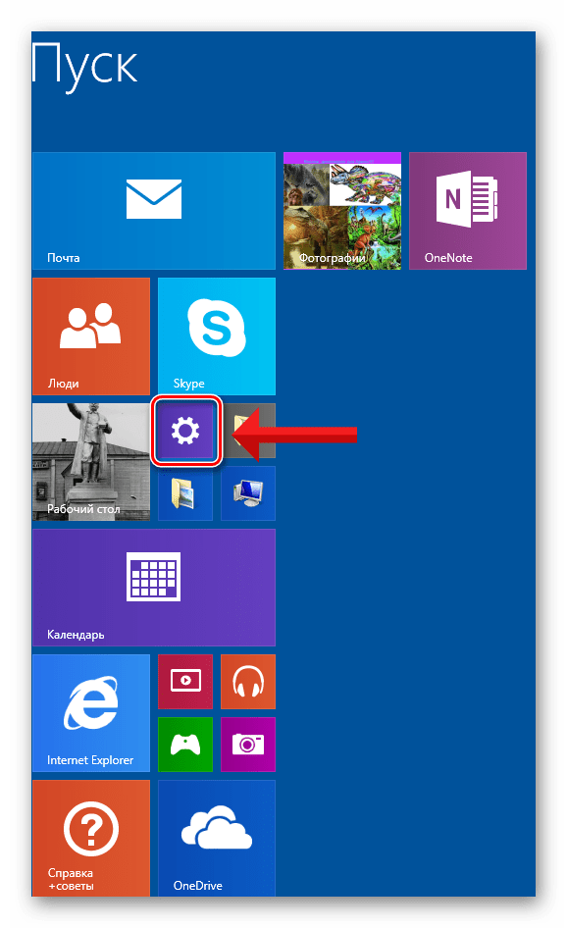Open the Фотографии photos tile
Screen dimensions: 567x928
point(342,211)
